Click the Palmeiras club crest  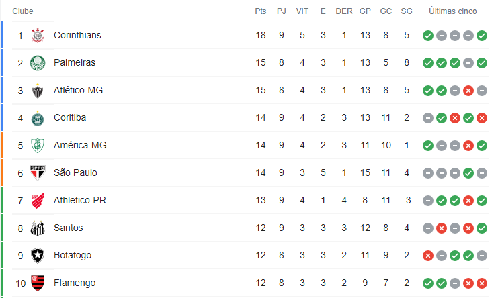[38, 62]
